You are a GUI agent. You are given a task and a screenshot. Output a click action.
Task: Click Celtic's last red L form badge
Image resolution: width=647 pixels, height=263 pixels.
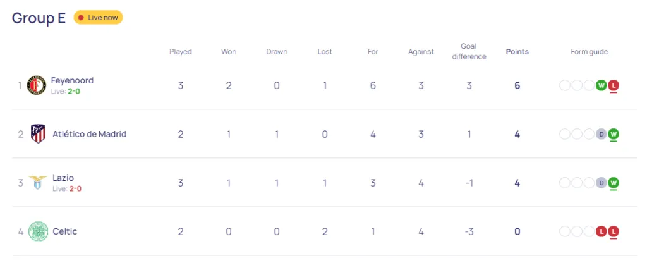pos(613,231)
